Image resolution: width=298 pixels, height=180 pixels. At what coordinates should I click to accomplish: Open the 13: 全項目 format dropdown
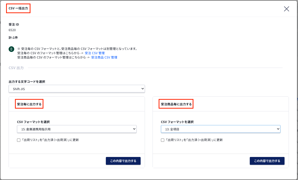(221, 129)
